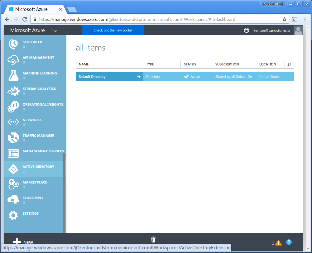The height and width of the screenshot is (253, 312).
Task: Select the StorSimple cloud icon
Action: click(13, 200)
